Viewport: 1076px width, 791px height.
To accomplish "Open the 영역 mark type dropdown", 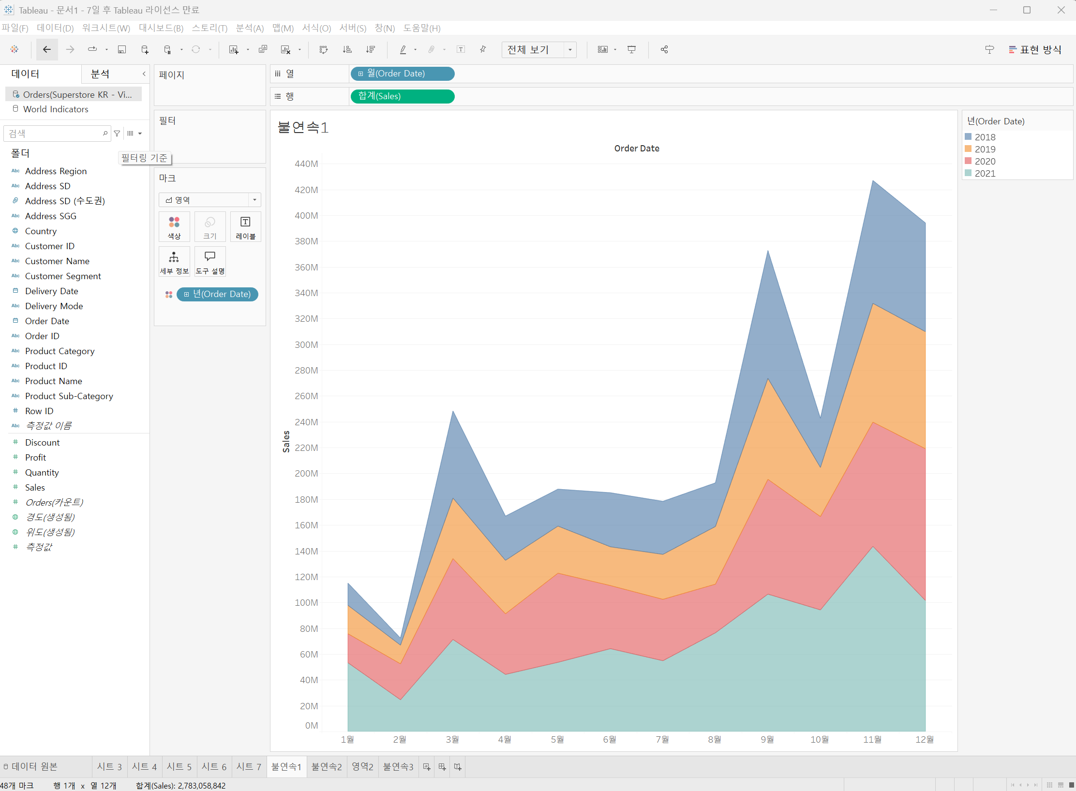I will click(254, 200).
